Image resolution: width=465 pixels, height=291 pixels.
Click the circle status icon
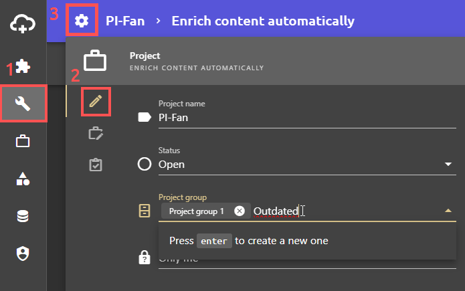(x=145, y=164)
